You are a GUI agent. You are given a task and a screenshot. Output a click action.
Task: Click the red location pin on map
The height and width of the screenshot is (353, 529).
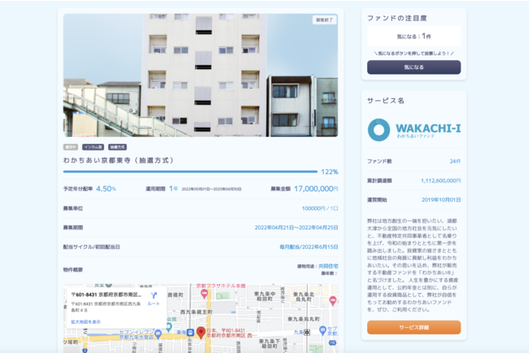[201, 333]
